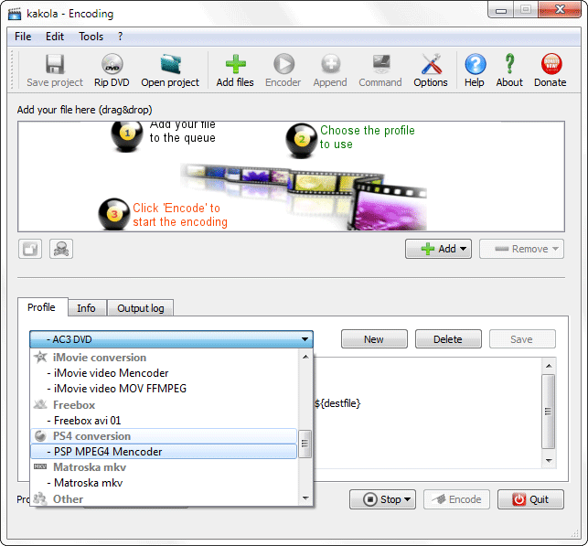
Task: Open the Remove dropdown button
Action: (521, 249)
